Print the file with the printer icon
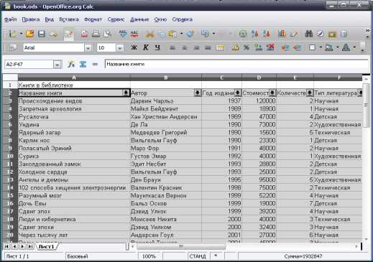 pos(96,34)
